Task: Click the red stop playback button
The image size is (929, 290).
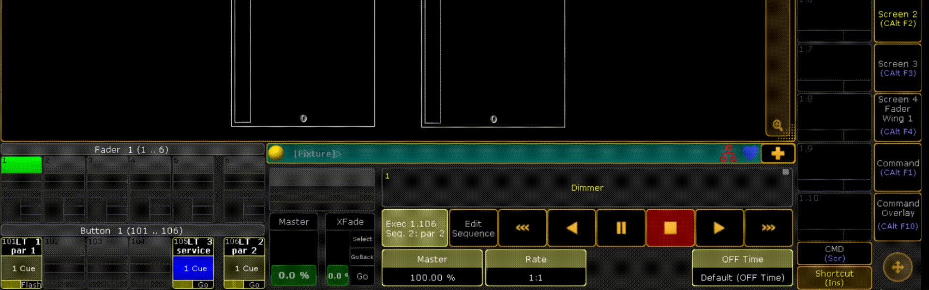Action: (670, 228)
